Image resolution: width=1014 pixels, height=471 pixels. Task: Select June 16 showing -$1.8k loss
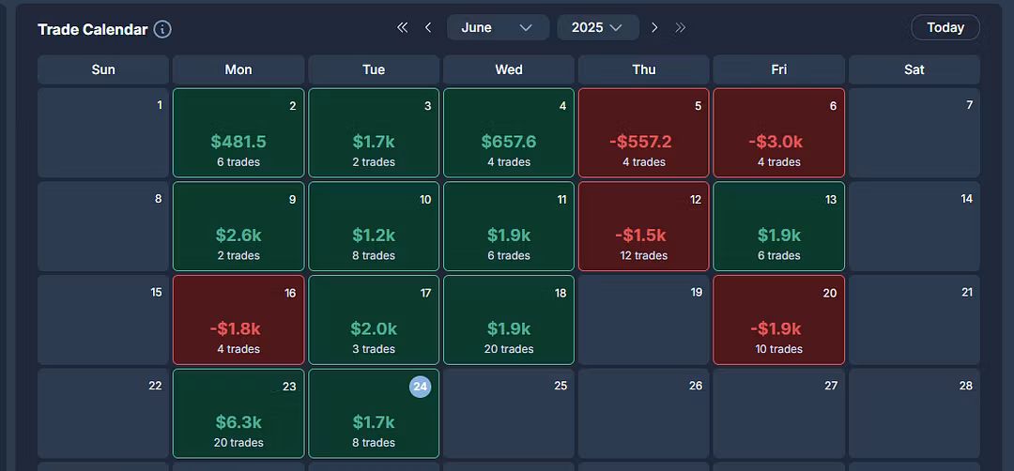[x=238, y=320]
